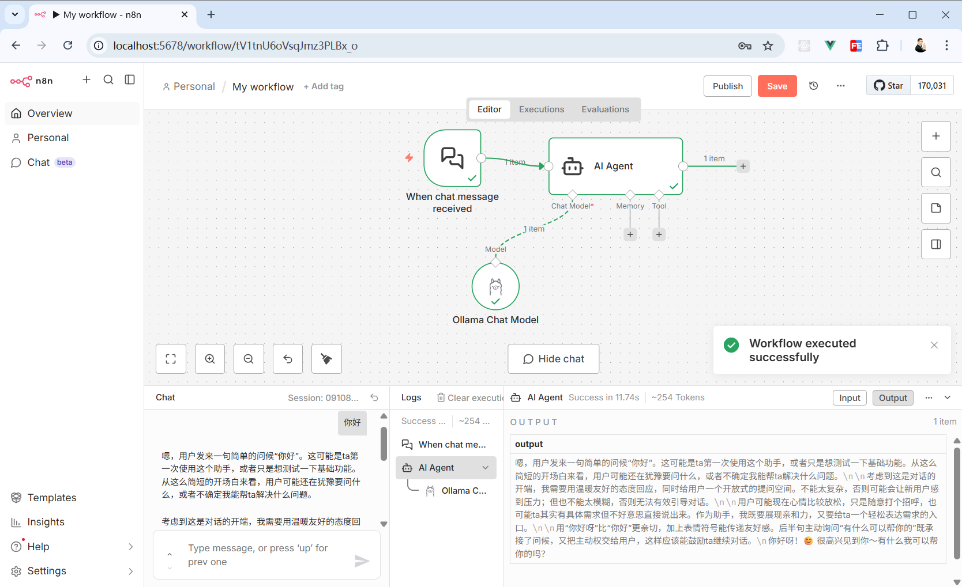
Task: Click the Publish button
Action: tap(727, 86)
